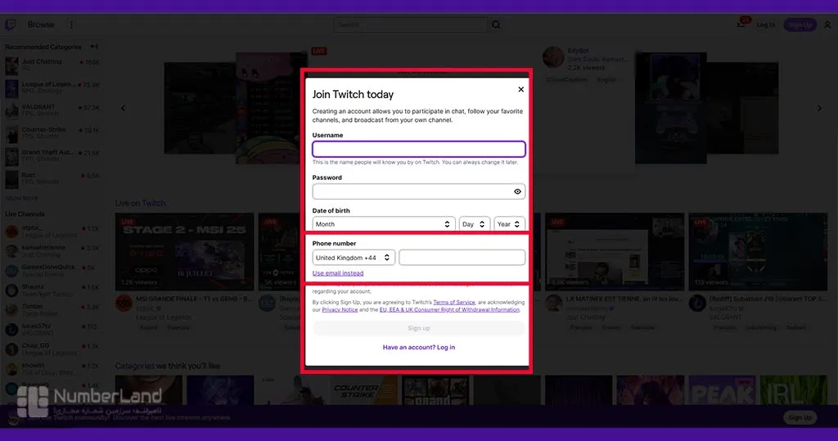Click Show More under recommended categories
Viewport: 838px width, 441px height.
point(21,198)
